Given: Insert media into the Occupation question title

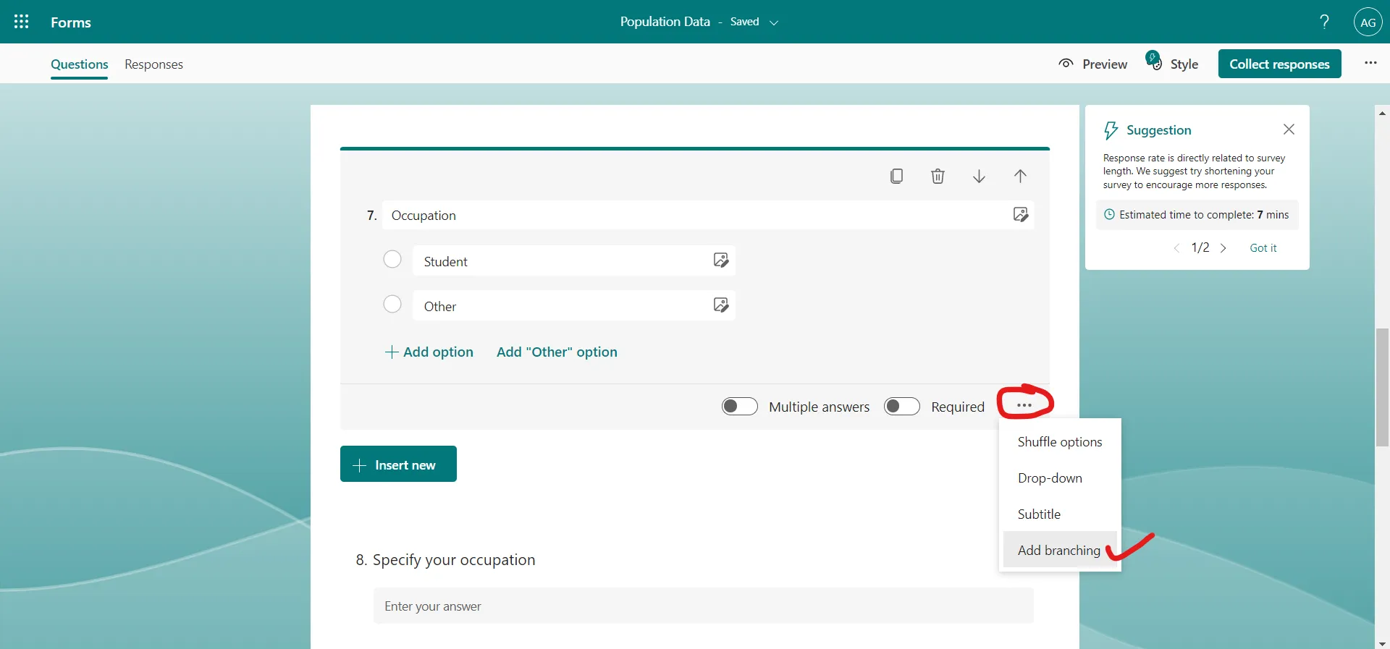Looking at the screenshot, I should [x=1020, y=215].
